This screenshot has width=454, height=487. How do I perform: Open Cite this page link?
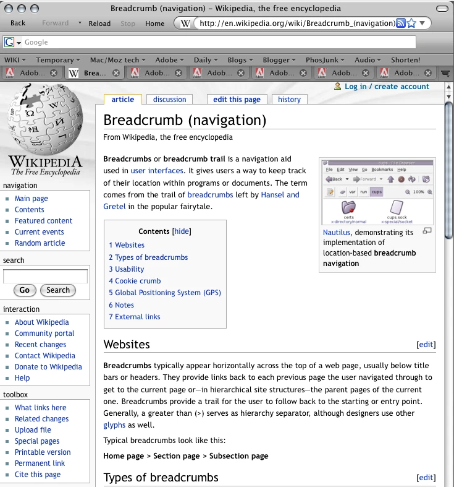(x=38, y=475)
